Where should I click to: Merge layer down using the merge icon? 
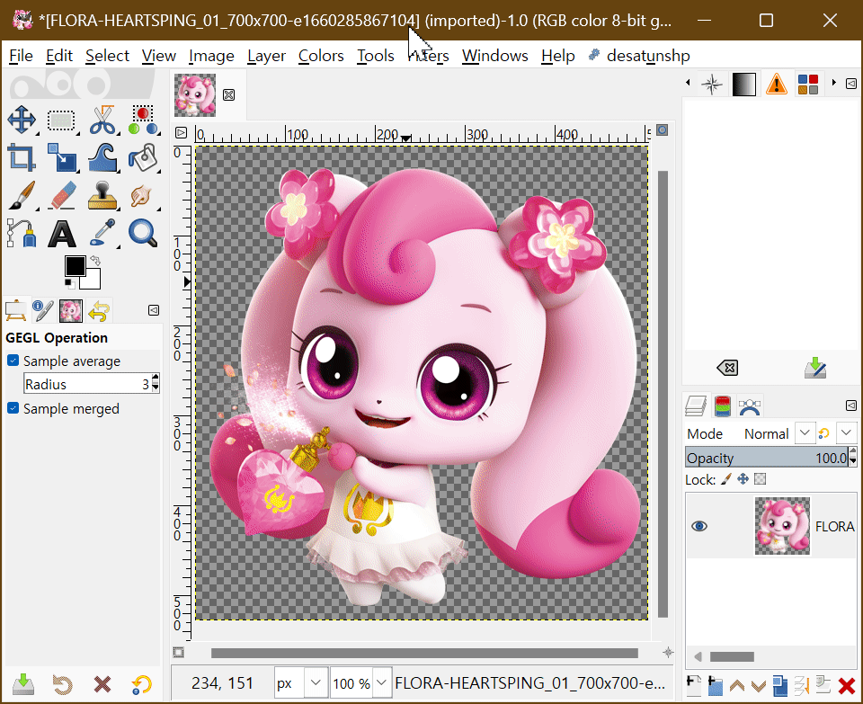pyautogui.click(x=801, y=685)
